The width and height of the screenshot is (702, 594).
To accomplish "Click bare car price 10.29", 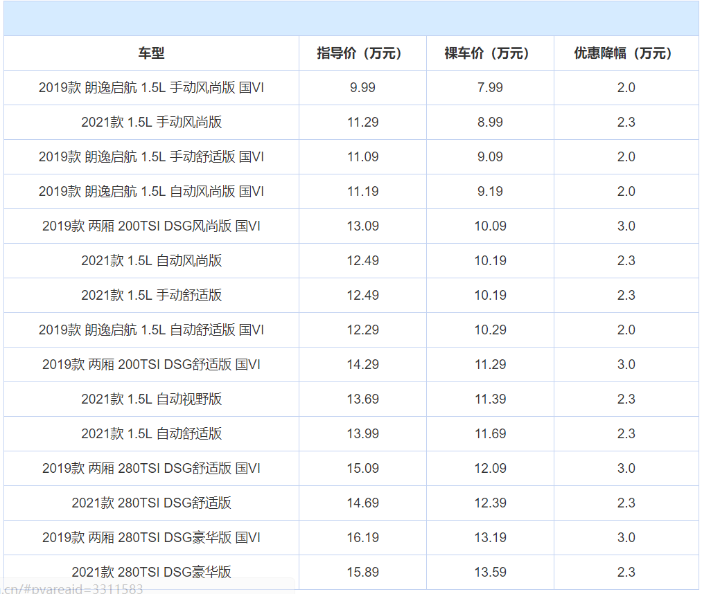I will click(x=490, y=330).
